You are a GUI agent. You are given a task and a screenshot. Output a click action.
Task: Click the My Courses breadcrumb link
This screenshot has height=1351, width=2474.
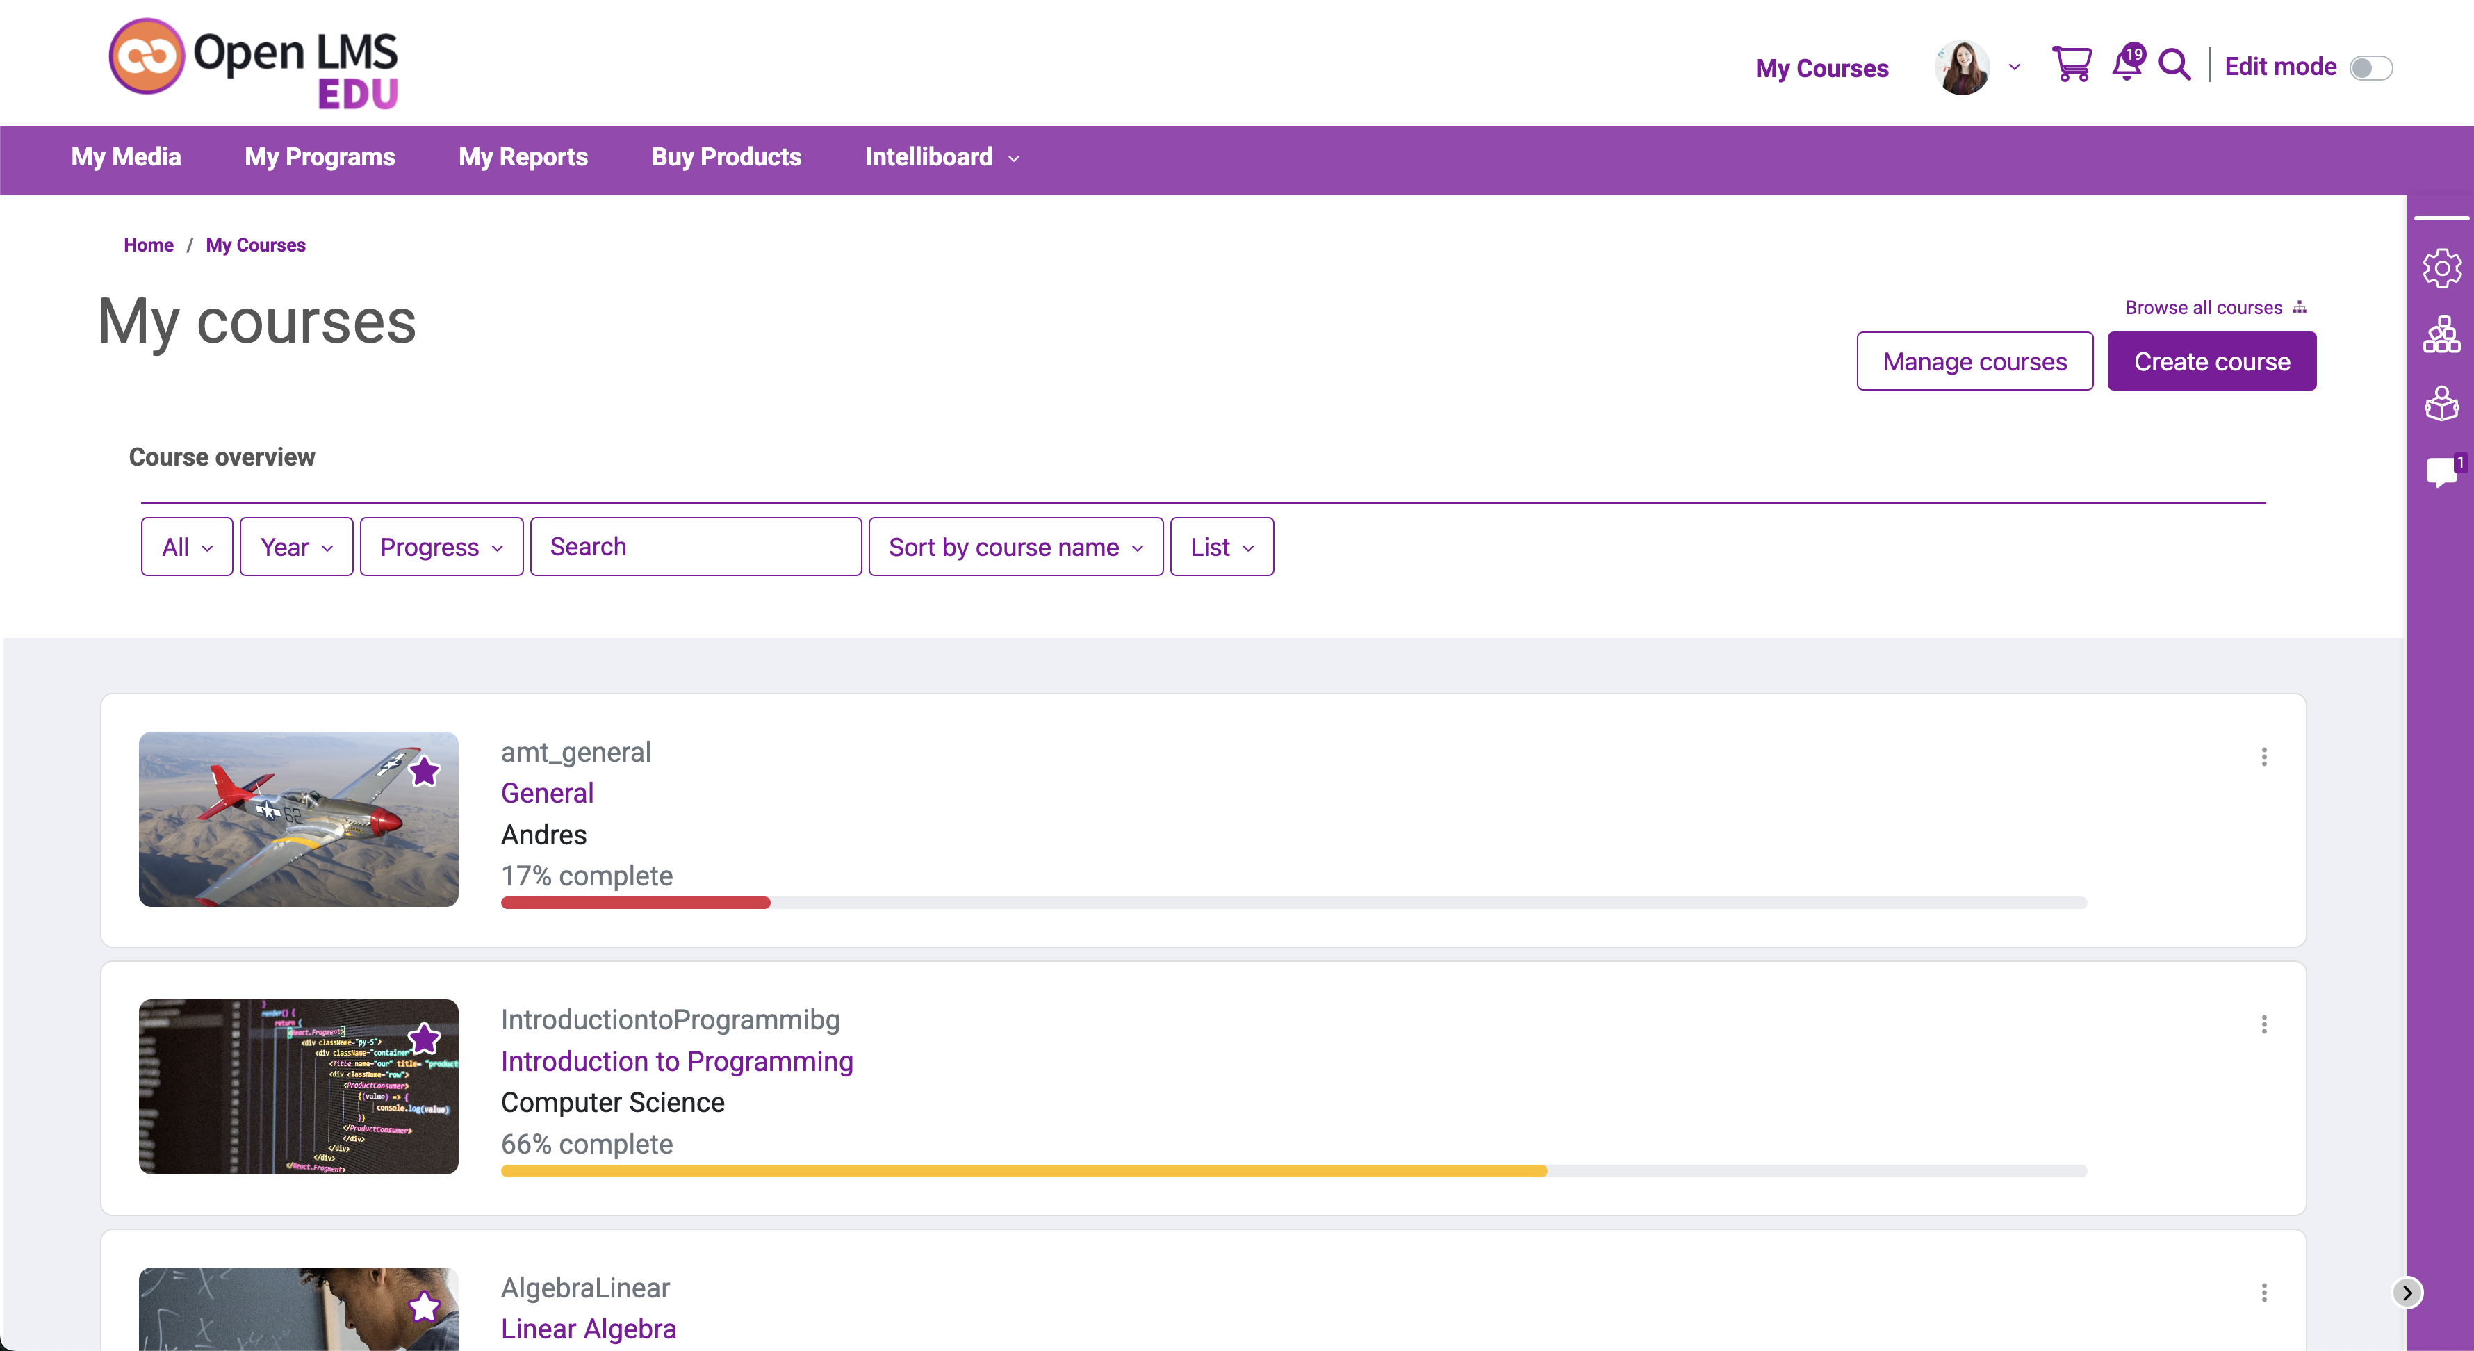point(256,245)
